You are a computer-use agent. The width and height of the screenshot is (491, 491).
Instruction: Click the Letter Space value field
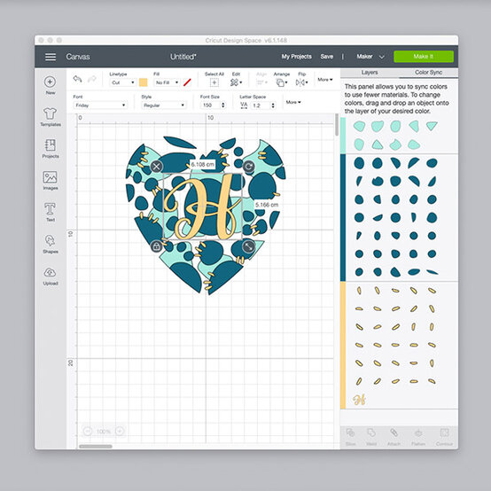click(x=261, y=105)
